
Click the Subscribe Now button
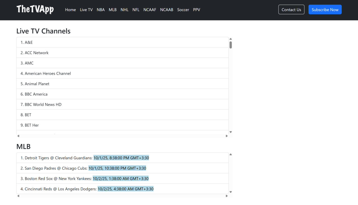[325, 10]
